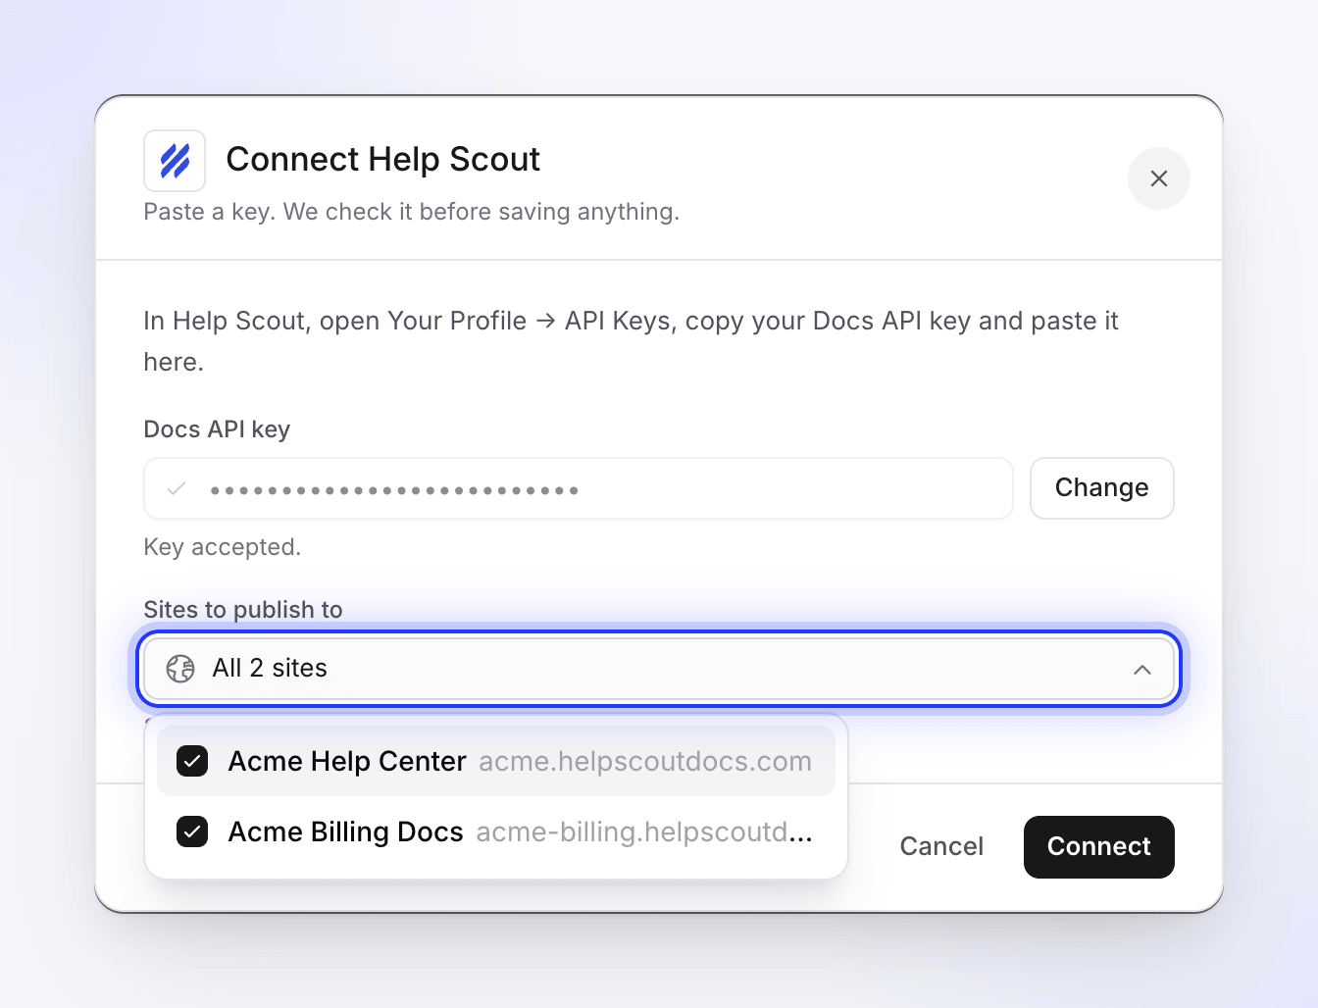The height and width of the screenshot is (1008, 1318).
Task: Click the Change key button
Action: (1102, 488)
